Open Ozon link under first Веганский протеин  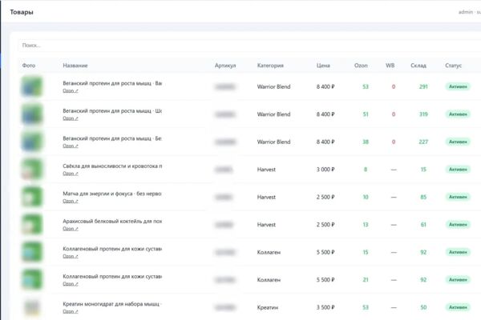(x=71, y=90)
